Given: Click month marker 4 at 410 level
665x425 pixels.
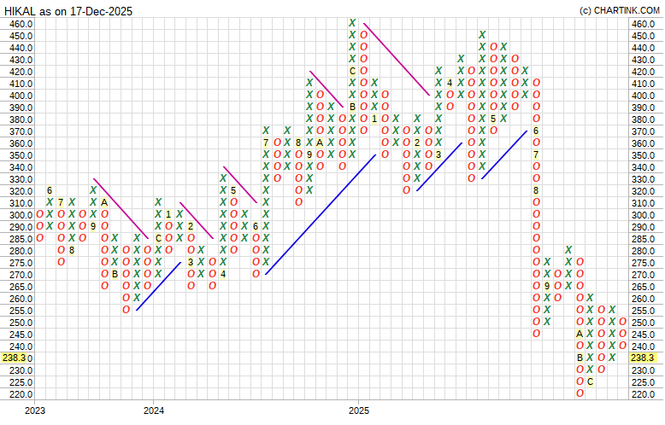Looking at the screenshot, I should (x=450, y=83).
